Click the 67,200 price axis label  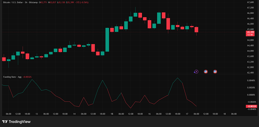pos(251,8)
